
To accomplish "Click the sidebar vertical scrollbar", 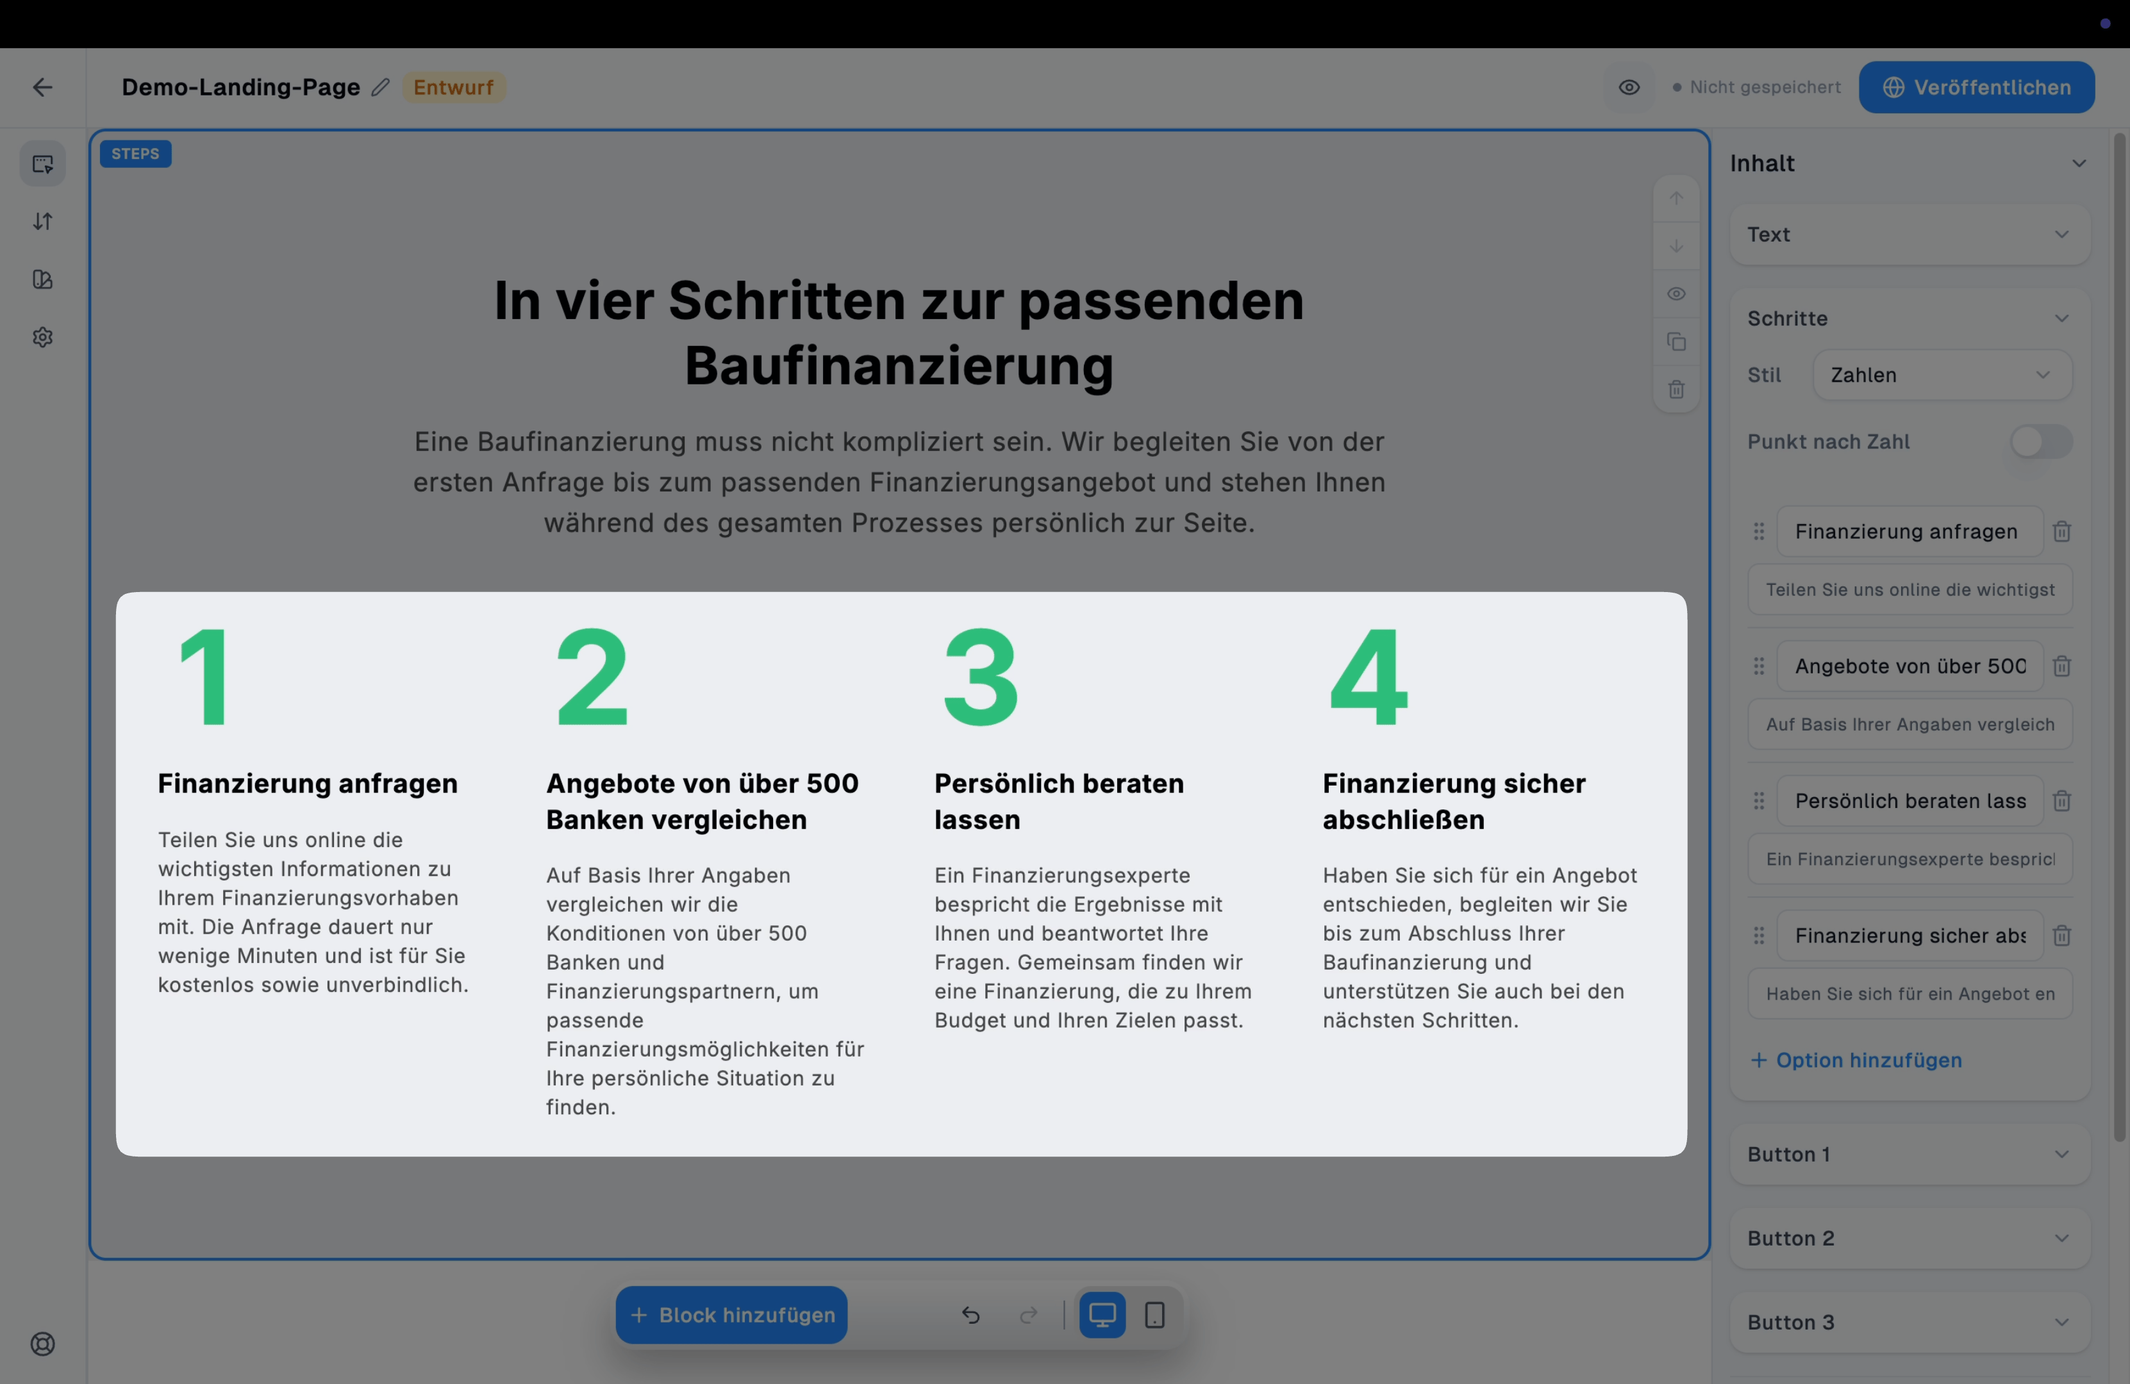I will click(2118, 637).
